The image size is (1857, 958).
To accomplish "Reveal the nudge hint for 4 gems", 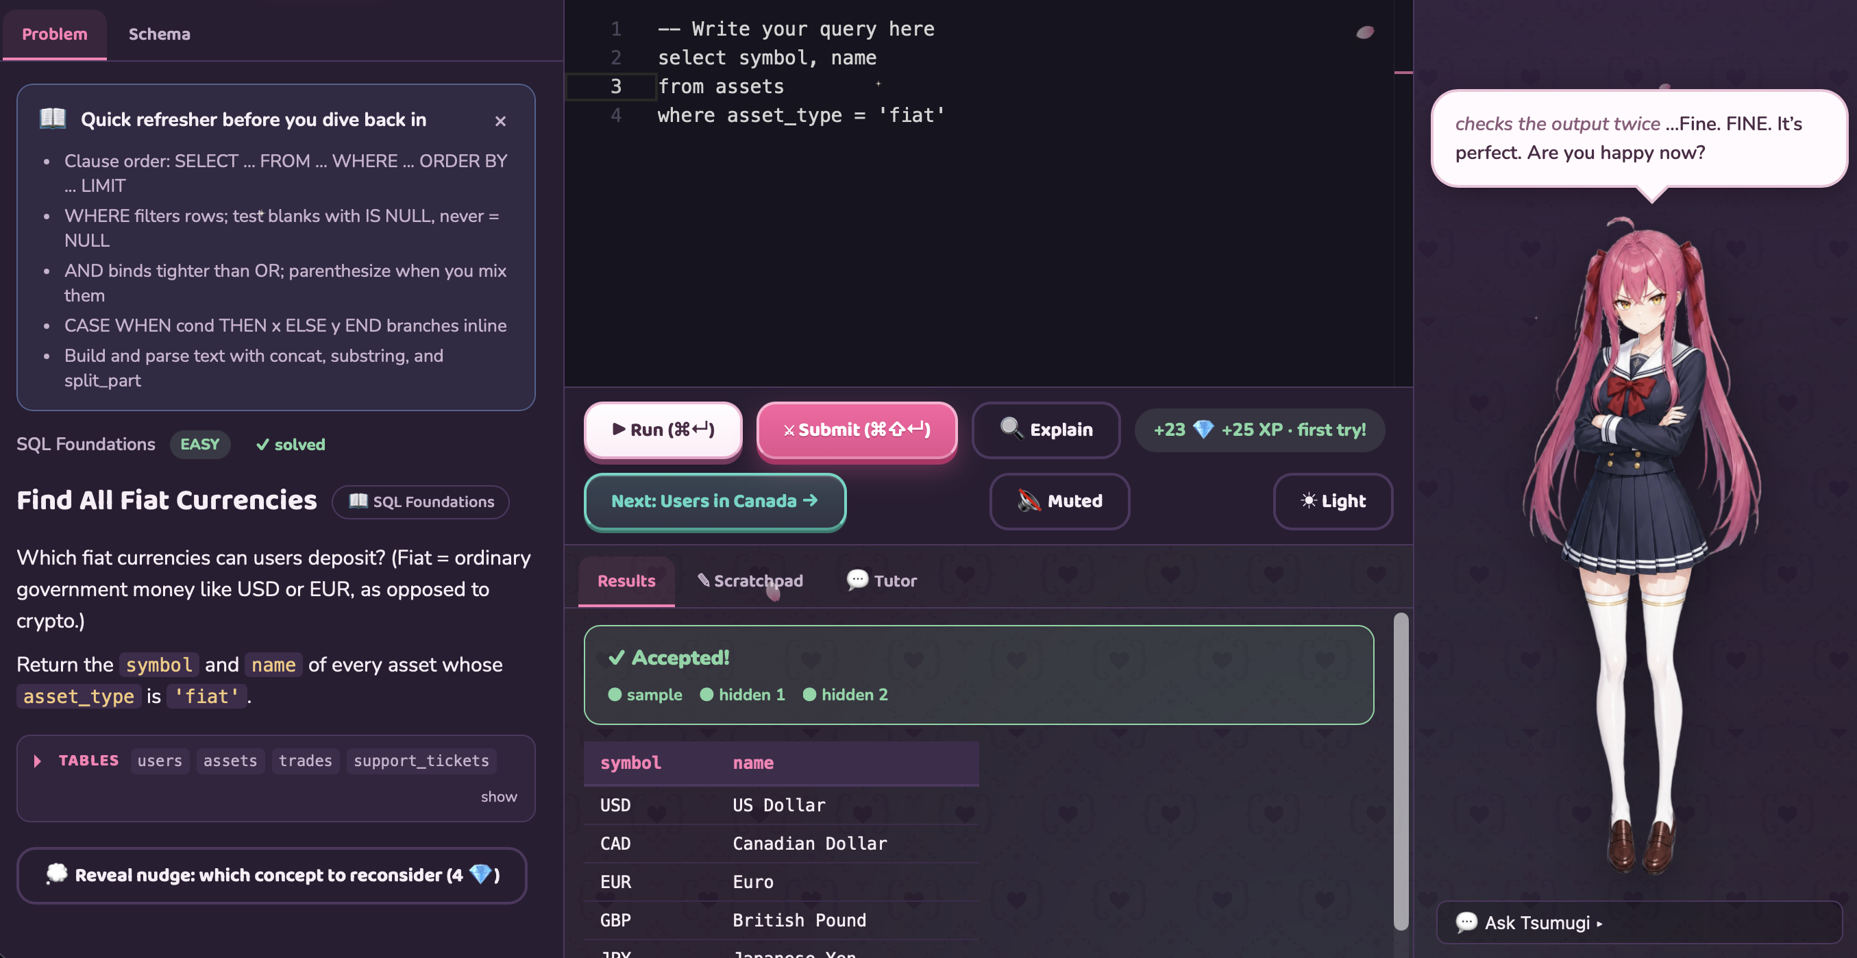I will pyautogui.click(x=272, y=875).
